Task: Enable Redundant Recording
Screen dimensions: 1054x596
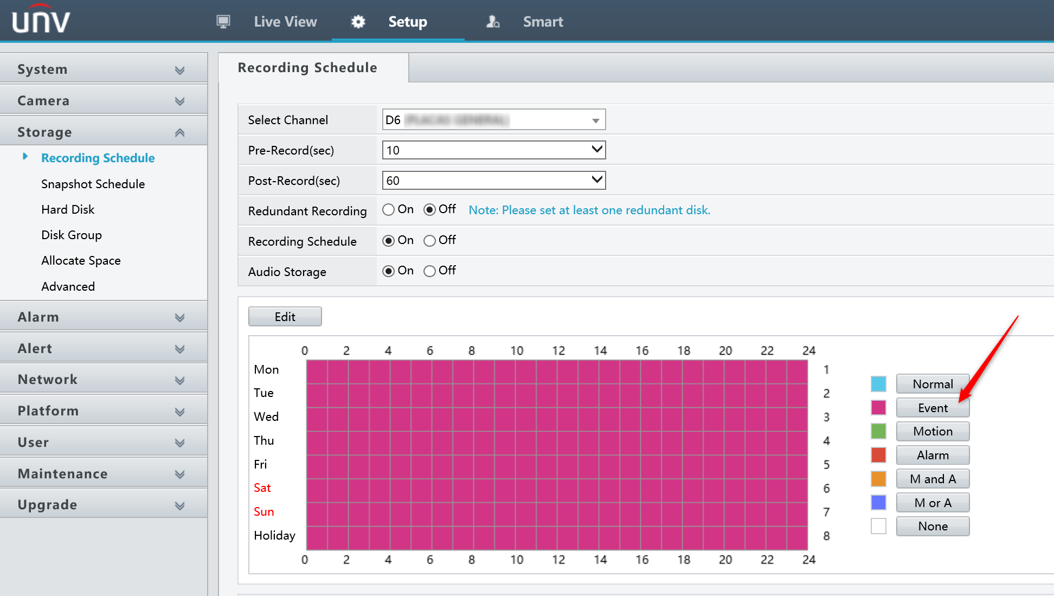Action: (x=388, y=209)
